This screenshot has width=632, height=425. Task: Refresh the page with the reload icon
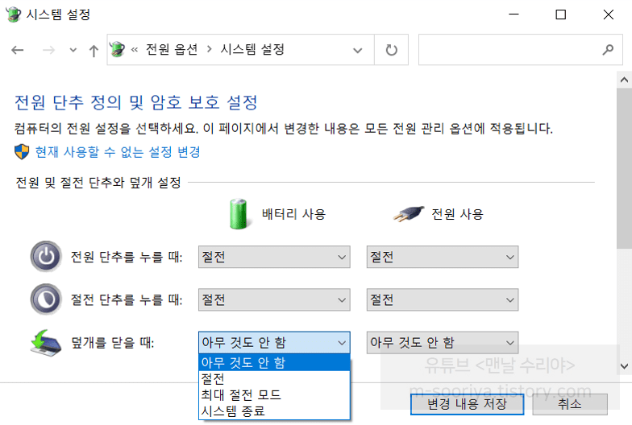pyautogui.click(x=392, y=50)
